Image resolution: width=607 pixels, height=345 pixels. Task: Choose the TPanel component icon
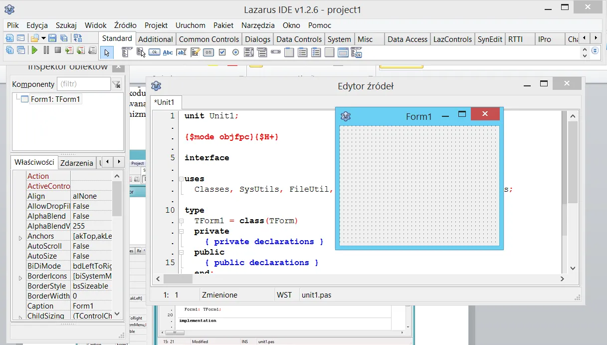click(329, 52)
